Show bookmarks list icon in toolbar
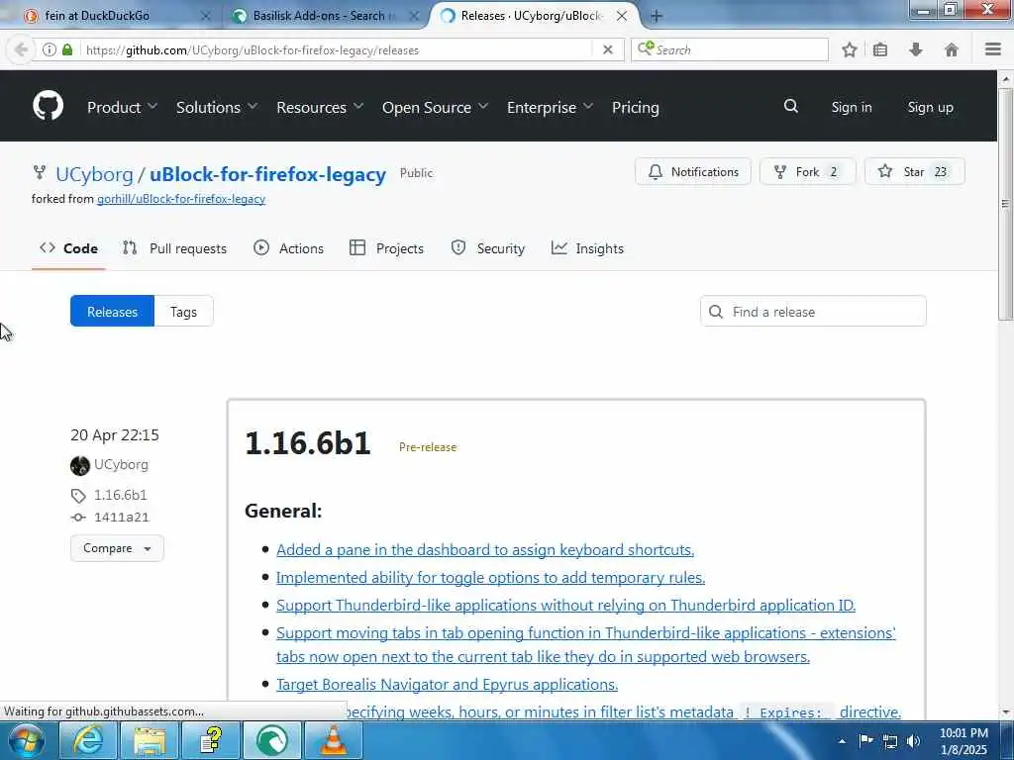Viewport: 1014px width, 760px height. [880, 49]
